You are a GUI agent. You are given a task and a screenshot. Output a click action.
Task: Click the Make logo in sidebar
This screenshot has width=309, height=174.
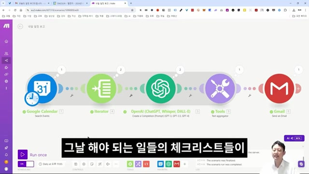(6, 26)
